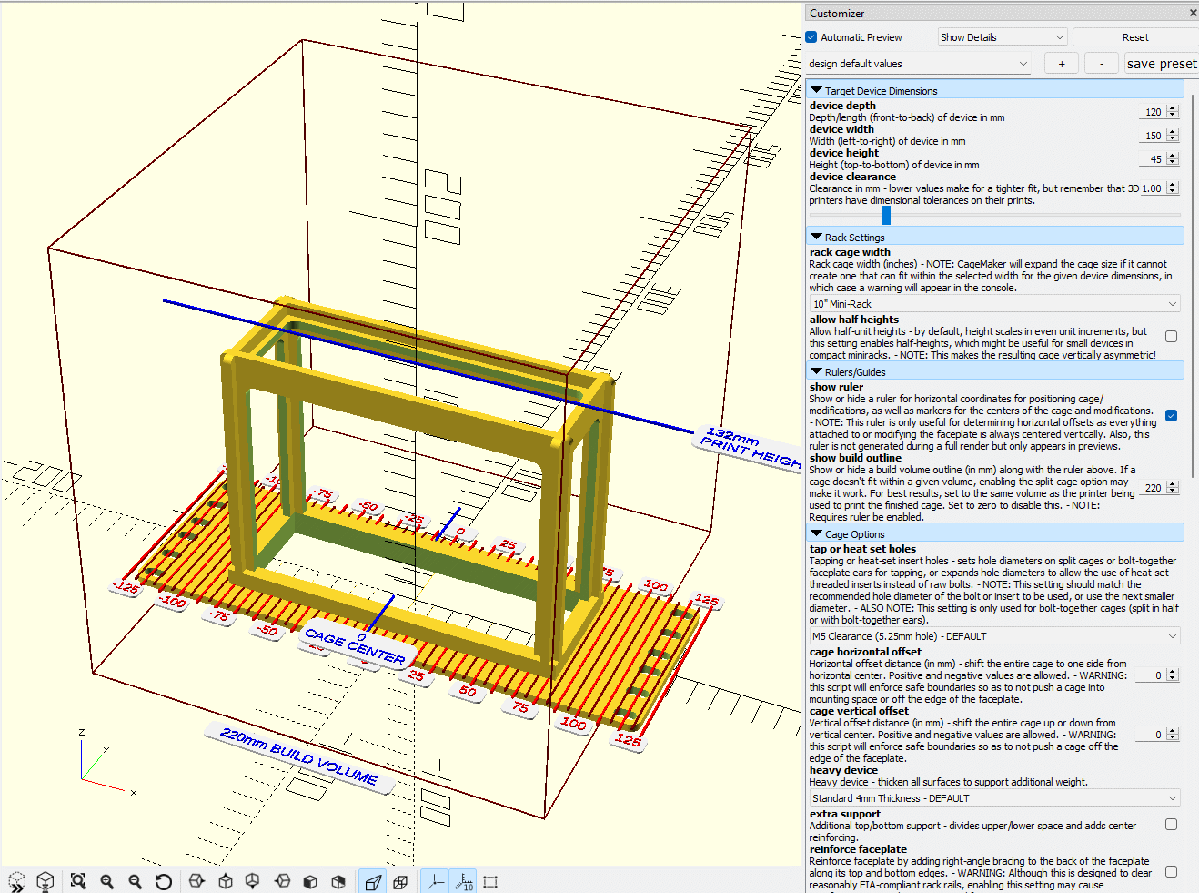The image size is (1199, 893).
Task: Switch to Back view cube icon
Action: coord(338,881)
